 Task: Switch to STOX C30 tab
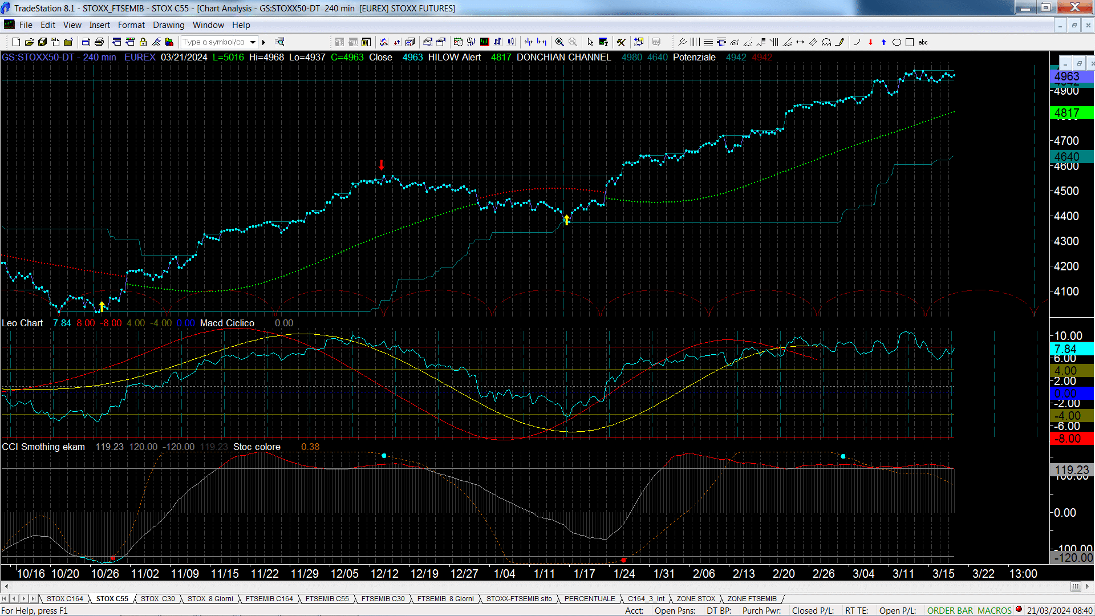click(x=158, y=599)
